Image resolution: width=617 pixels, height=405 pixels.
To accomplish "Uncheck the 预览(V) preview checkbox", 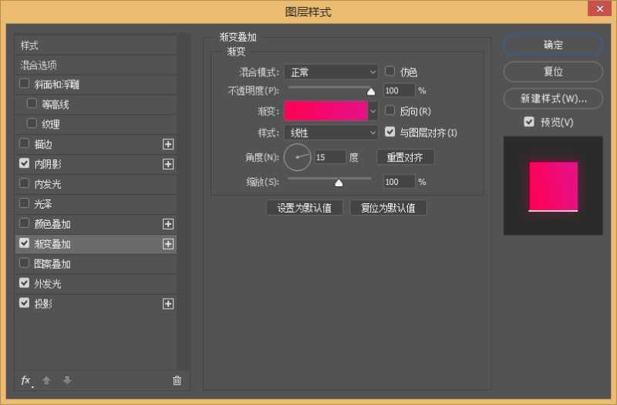I will point(528,122).
